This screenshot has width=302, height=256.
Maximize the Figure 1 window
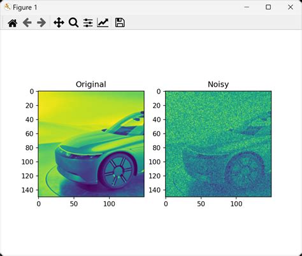[268, 7]
